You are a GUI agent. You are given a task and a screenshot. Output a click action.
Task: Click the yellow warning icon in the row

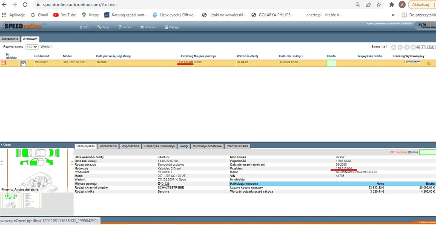point(429,63)
